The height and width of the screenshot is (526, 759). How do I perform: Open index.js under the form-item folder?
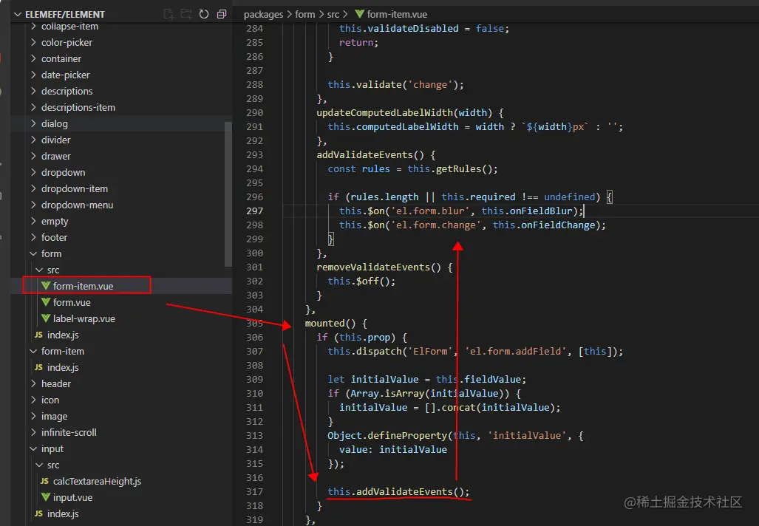(63, 367)
